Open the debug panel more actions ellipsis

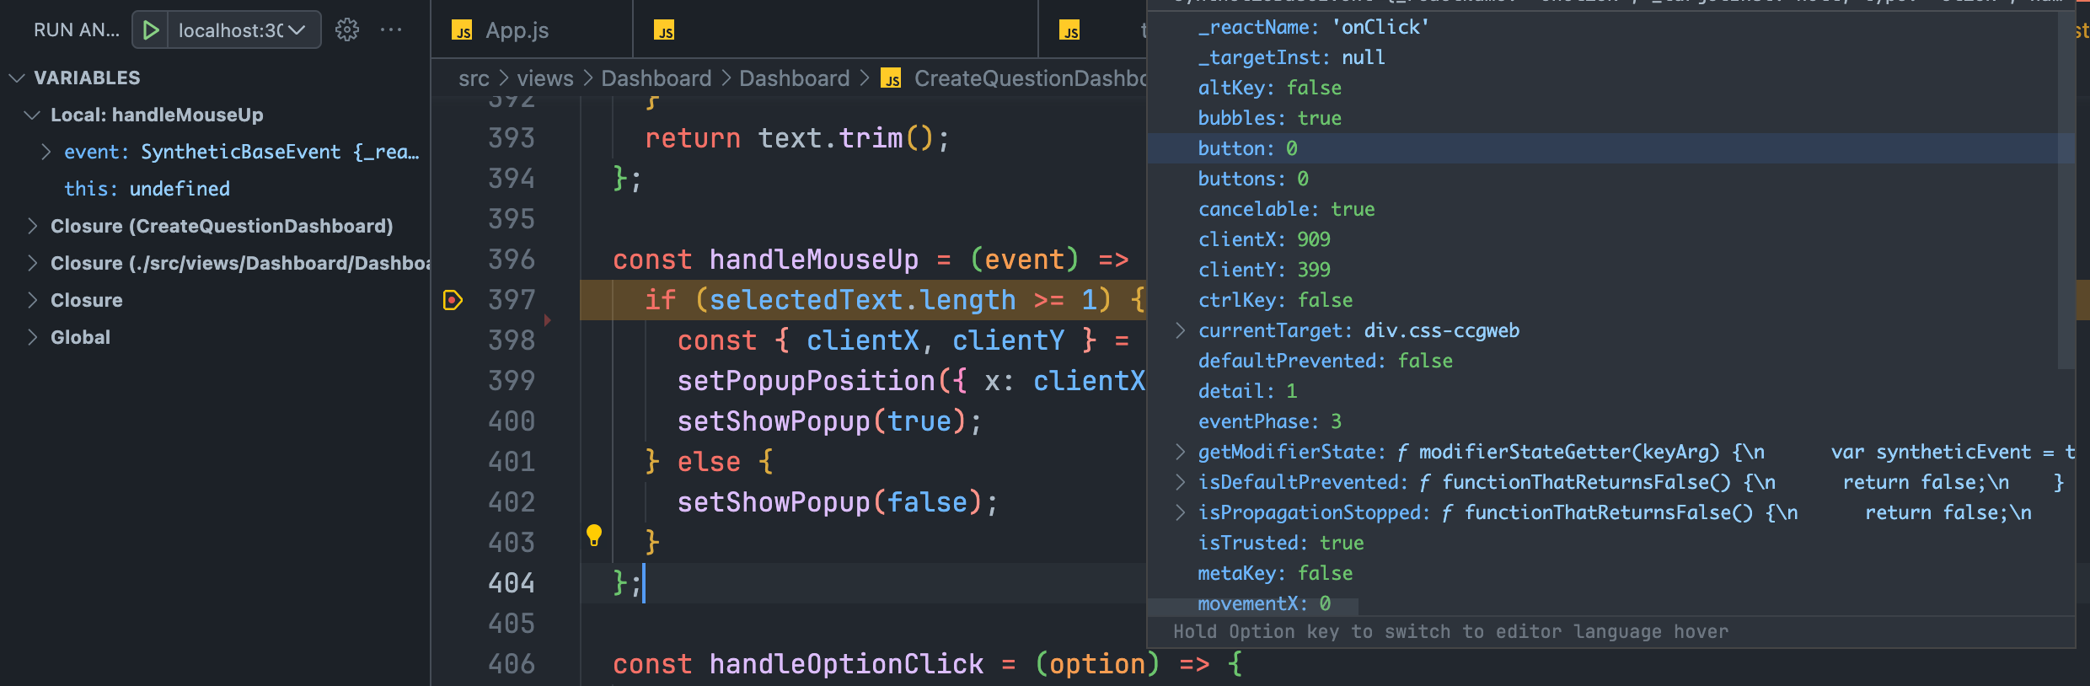[x=391, y=30]
